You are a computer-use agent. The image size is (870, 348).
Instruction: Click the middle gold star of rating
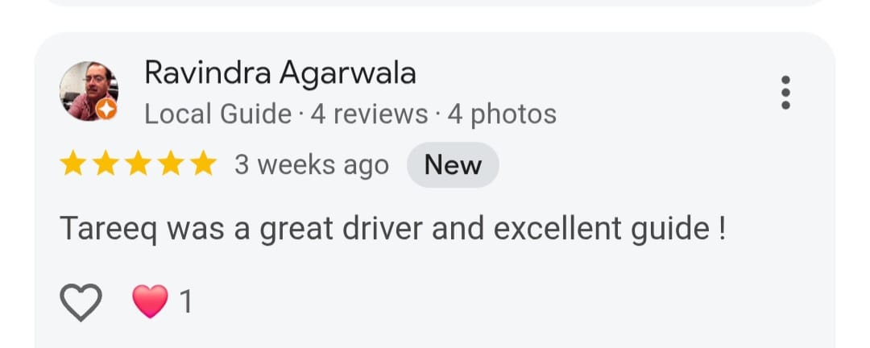[x=139, y=164]
